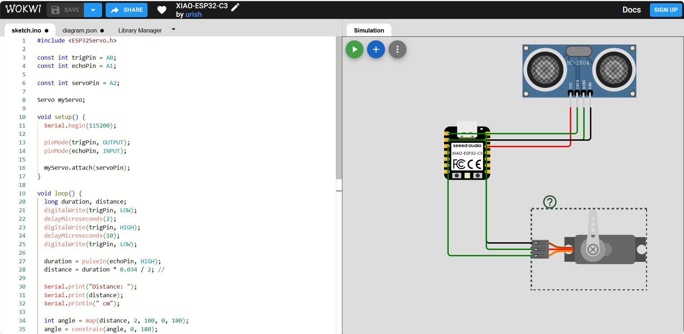The width and height of the screenshot is (684, 334).
Task: Open author urish's profile link
Action: [193, 15]
